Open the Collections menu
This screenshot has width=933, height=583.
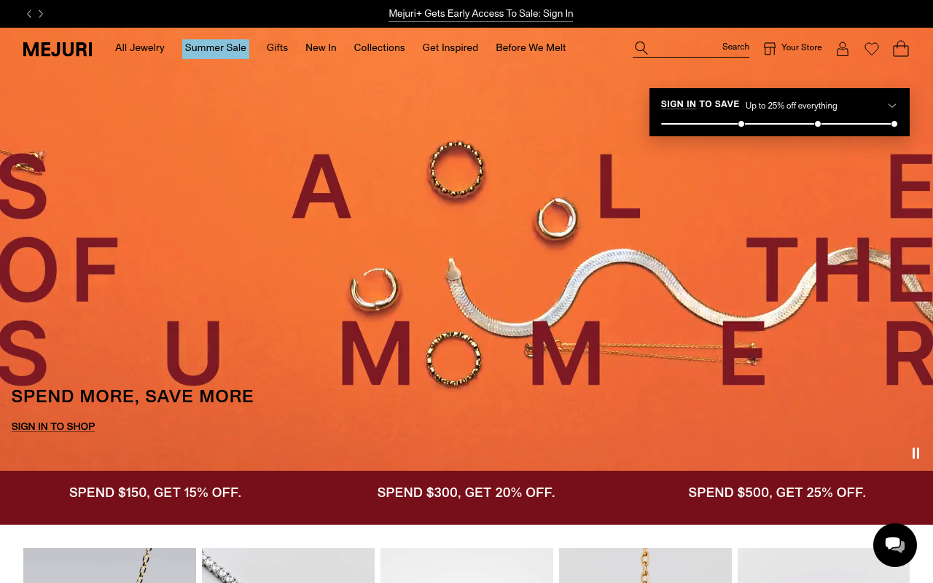(x=379, y=48)
